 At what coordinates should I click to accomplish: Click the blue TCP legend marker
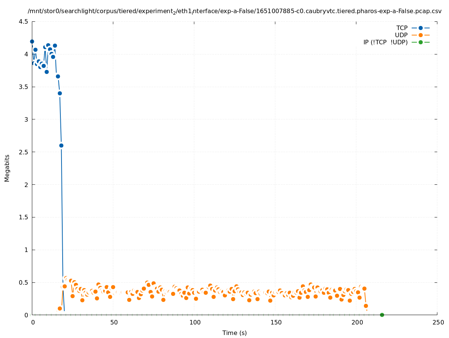[420, 28]
